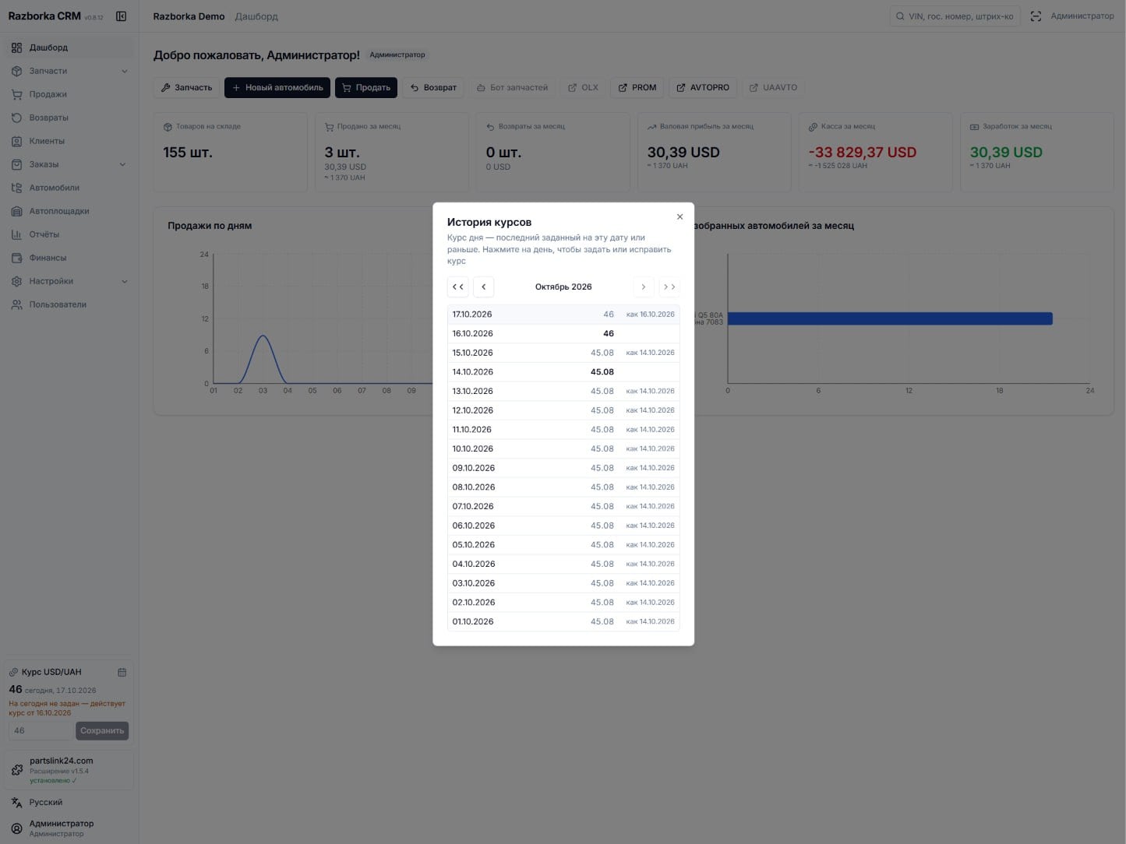Select the 17.10.2026 rate row
Screen dimensions: 1126x844
[563, 315]
